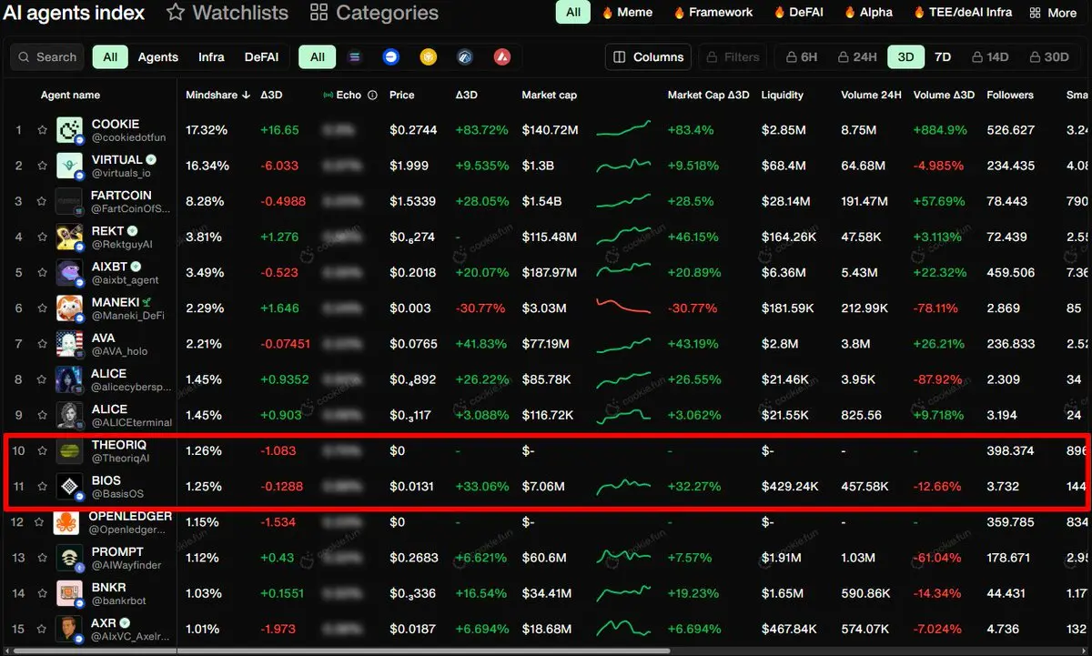The image size is (1092, 656).
Task: Open the Watchlists page
Action: pyautogui.click(x=227, y=13)
